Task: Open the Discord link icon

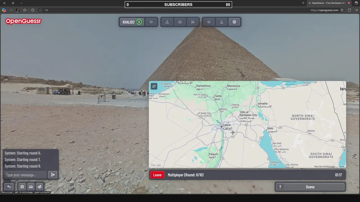Action: pos(31,187)
